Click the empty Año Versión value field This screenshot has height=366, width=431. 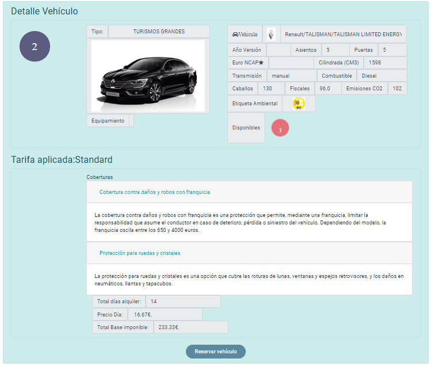tap(279, 49)
